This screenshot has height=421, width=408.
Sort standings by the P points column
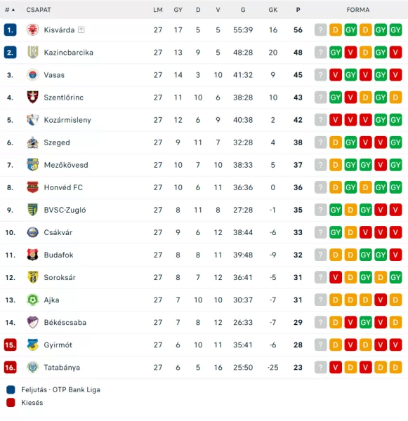pos(298,10)
